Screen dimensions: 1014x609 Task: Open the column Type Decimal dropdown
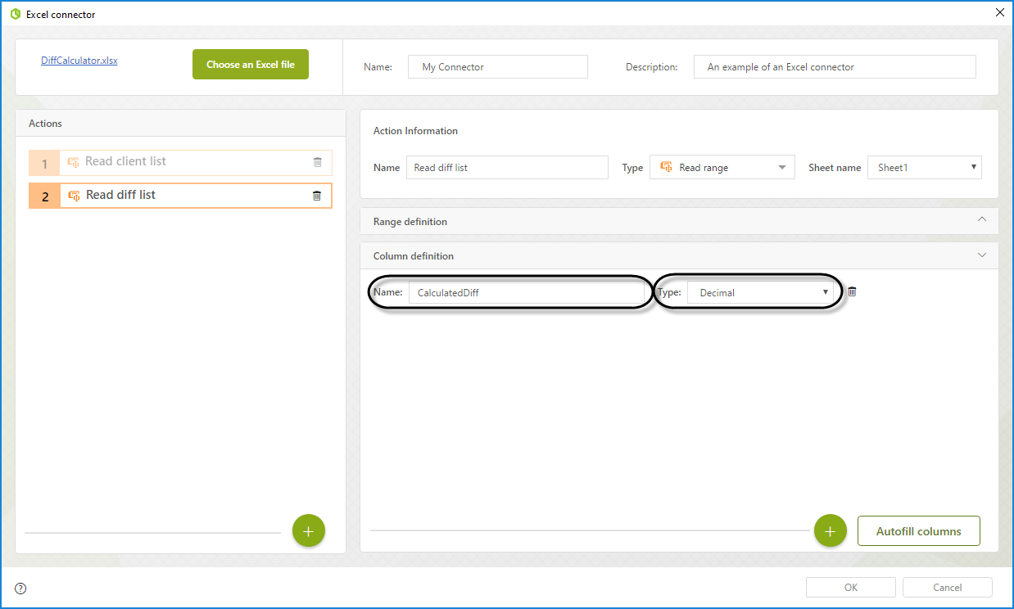pyautogui.click(x=759, y=293)
